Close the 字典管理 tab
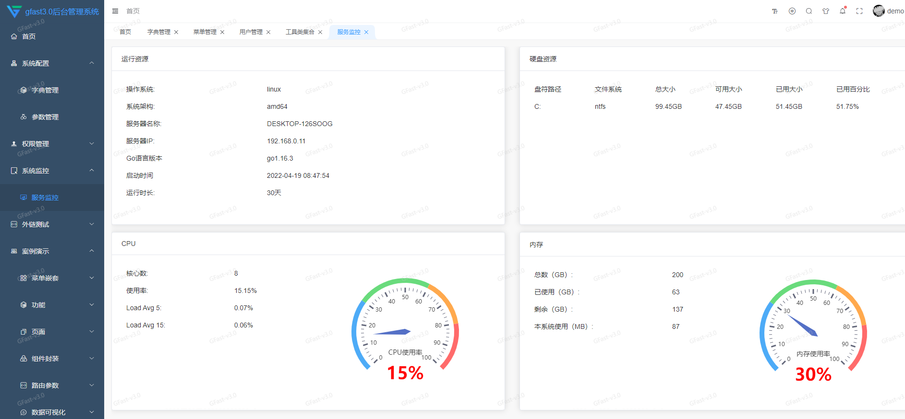The height and width of the screenshot is (419, 905). point(176,32)
